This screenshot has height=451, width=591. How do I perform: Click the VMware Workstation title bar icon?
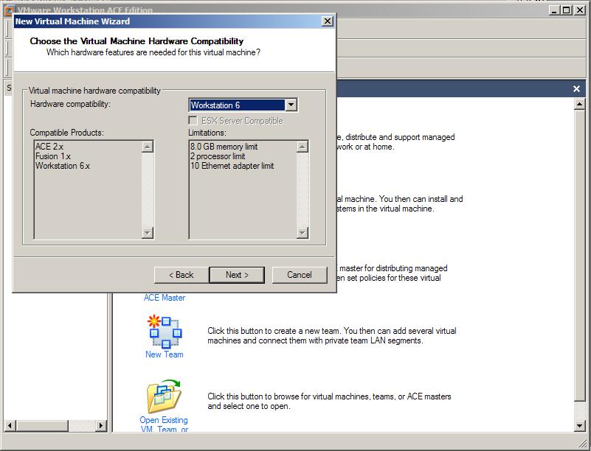coord(9,10)
